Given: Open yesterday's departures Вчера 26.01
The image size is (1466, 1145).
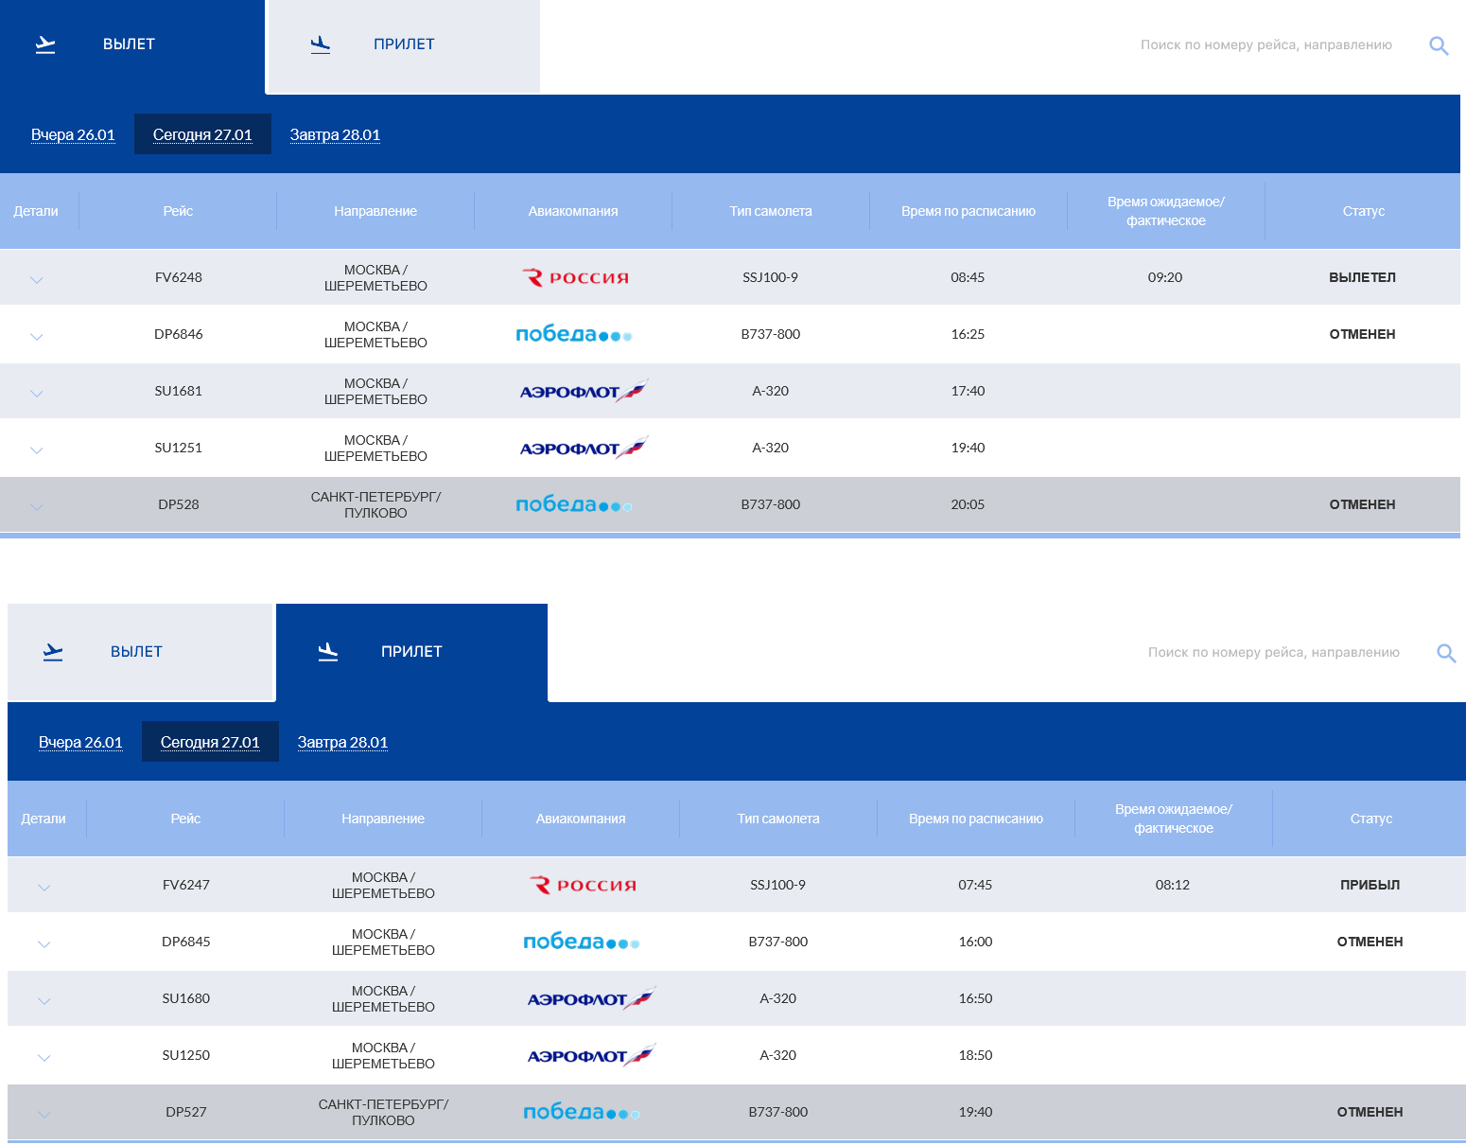Looking at the screenshot, I should (73, 134).
